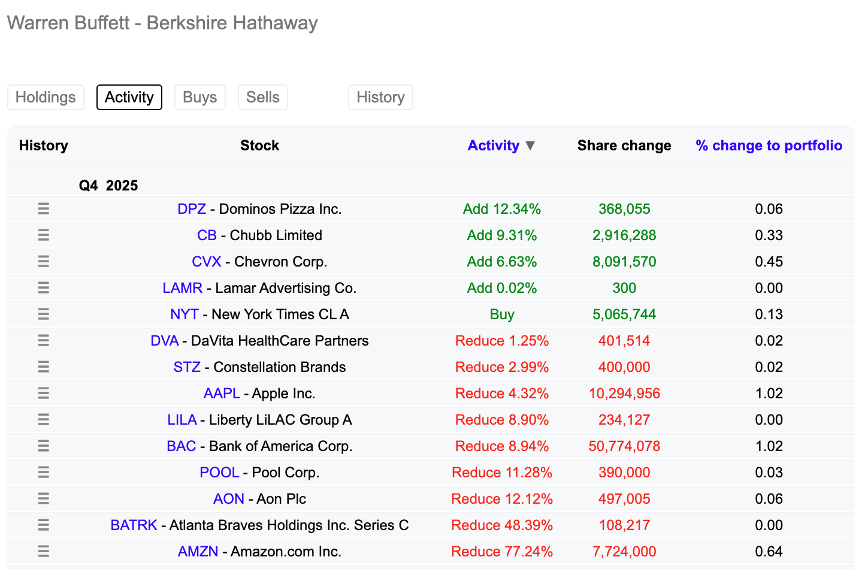Switch to the Buys tab
The width and height of the screenshot is (862, 569).
coord(199,97)
